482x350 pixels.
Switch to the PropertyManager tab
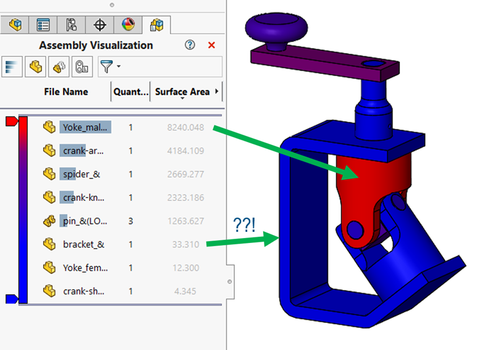click(x=43, y=25)
